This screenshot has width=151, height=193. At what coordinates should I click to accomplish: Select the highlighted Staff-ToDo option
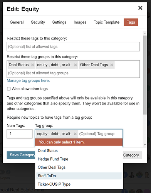click(x=79, y=176)
